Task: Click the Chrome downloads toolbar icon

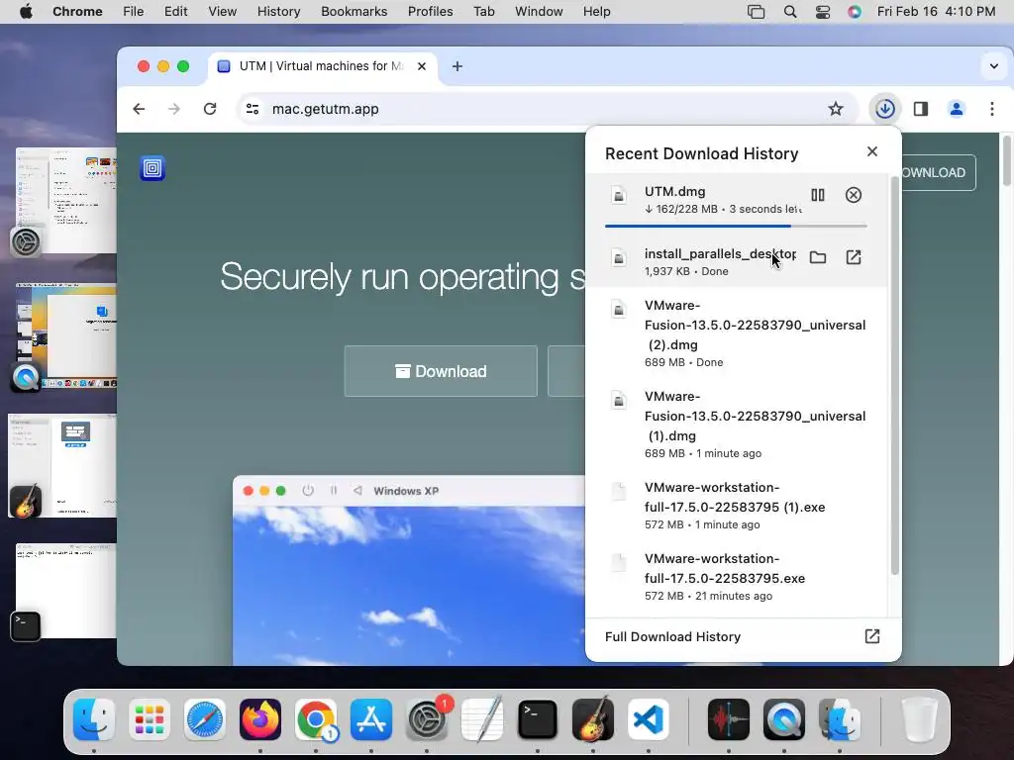Action: tap(884, 109)
